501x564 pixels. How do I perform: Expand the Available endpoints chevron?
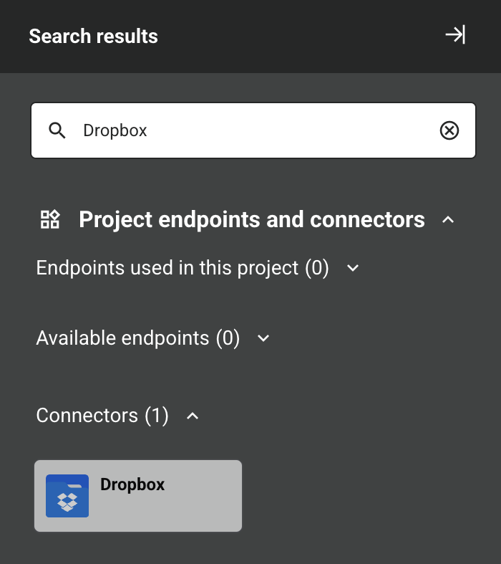pyautogui.click(x=263, y=338)
